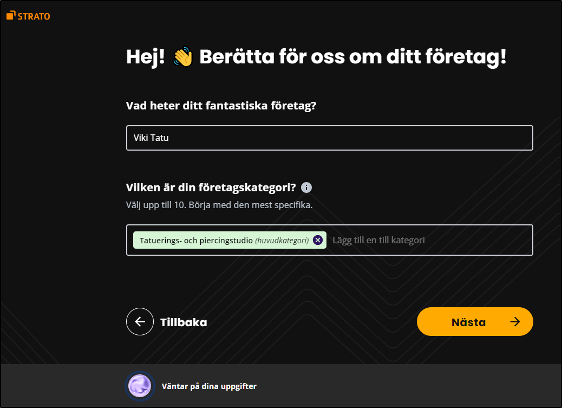562x408 pixels.
Task: Go back using the Tillbaka link
Action: click(182, 321)
